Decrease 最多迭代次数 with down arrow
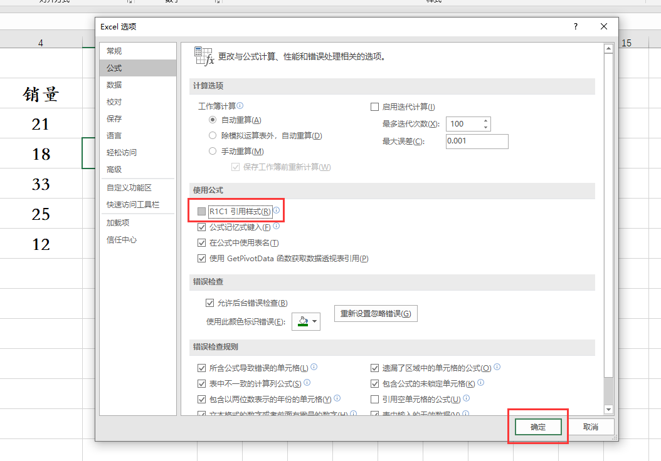 (x=486, y=127)
